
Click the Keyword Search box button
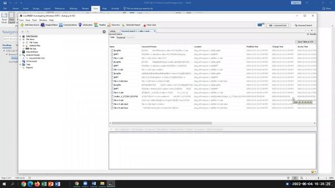coord(304,26)
